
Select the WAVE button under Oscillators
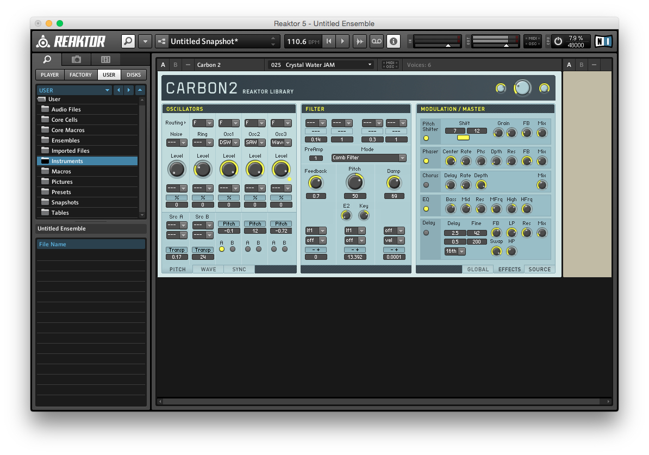208,269
